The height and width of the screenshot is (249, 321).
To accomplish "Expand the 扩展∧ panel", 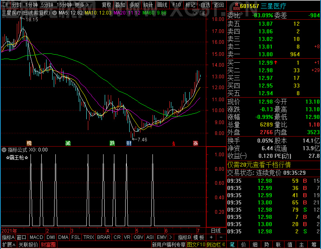I will click(x=9, y=245).
